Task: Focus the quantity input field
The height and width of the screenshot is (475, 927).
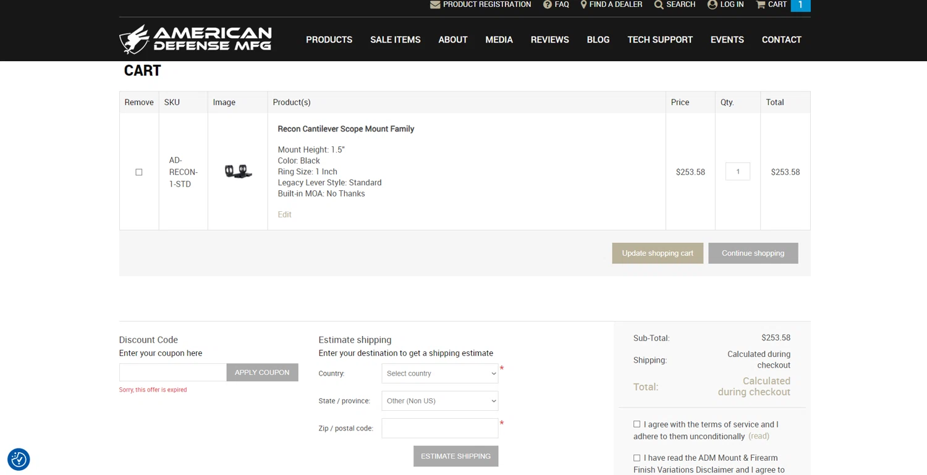Action: (x=738, y=172)
